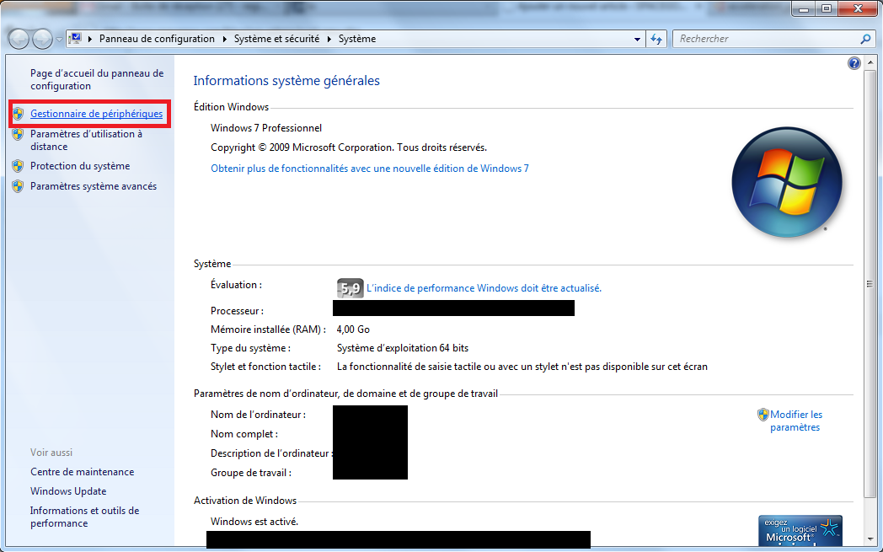The width and height of the screenshot is (883, 552).
Task: Click Modifier les paramètres link
Action: pos(795,421)
